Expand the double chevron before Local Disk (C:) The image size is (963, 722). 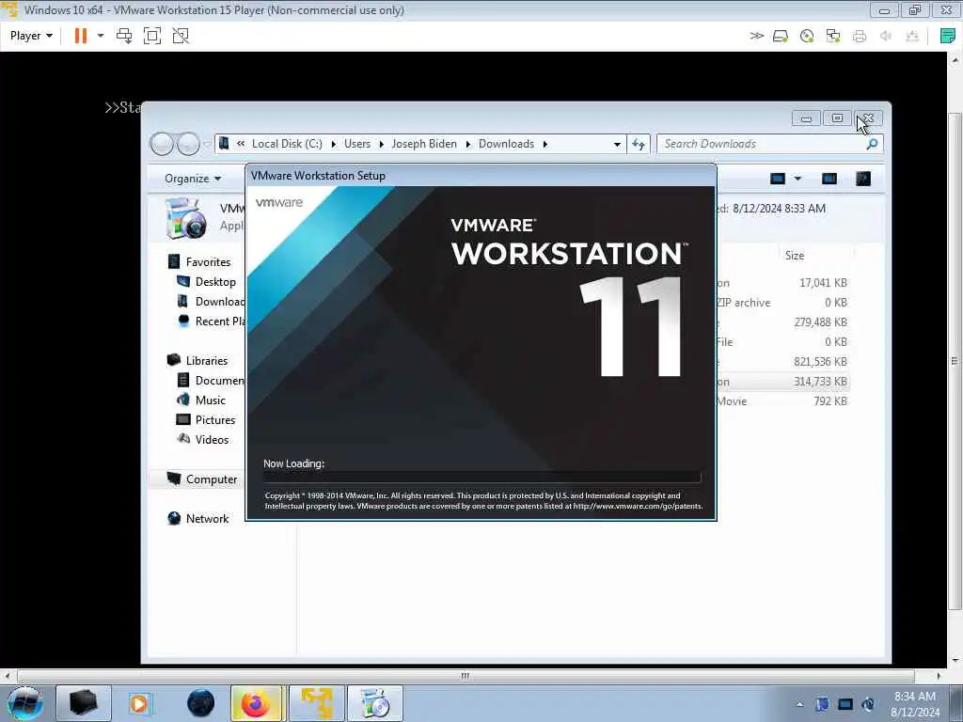click(241, 144)
